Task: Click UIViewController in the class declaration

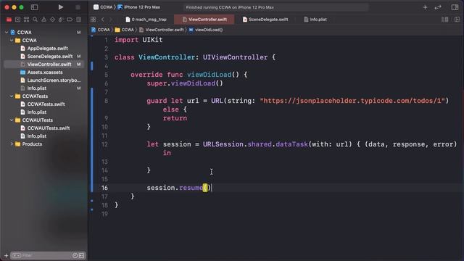Action: coord(235,57)
